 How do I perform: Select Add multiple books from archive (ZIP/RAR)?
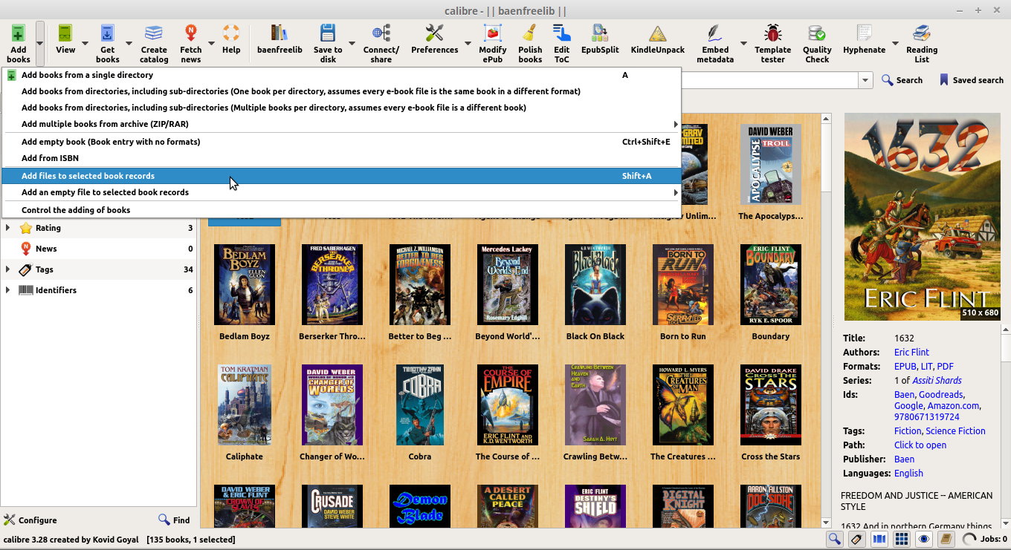pyautogui.click(x=342, y=124)
